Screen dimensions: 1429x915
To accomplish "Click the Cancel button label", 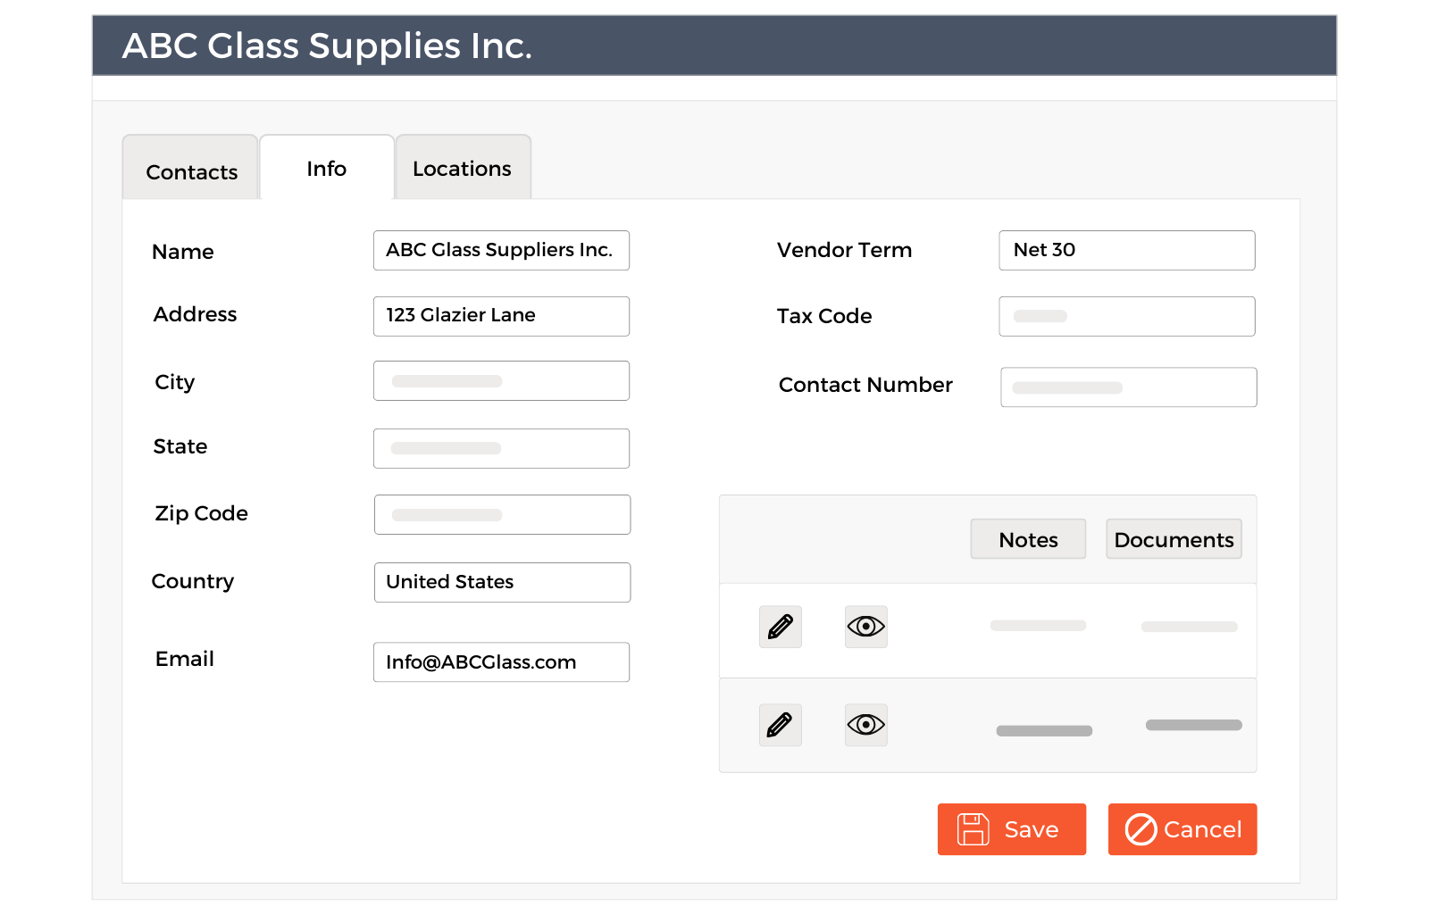I will [1202, 829].
